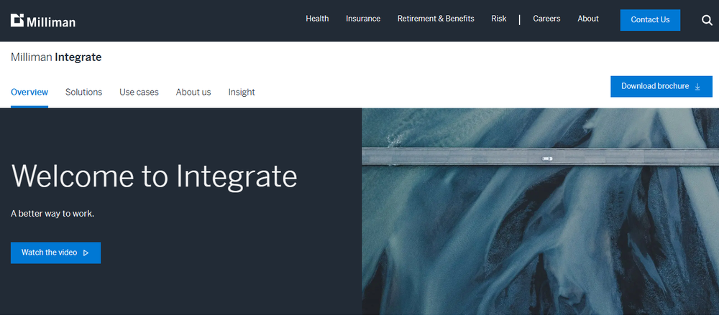
Task: Click the Milliman logo in header
Action: 43,21
